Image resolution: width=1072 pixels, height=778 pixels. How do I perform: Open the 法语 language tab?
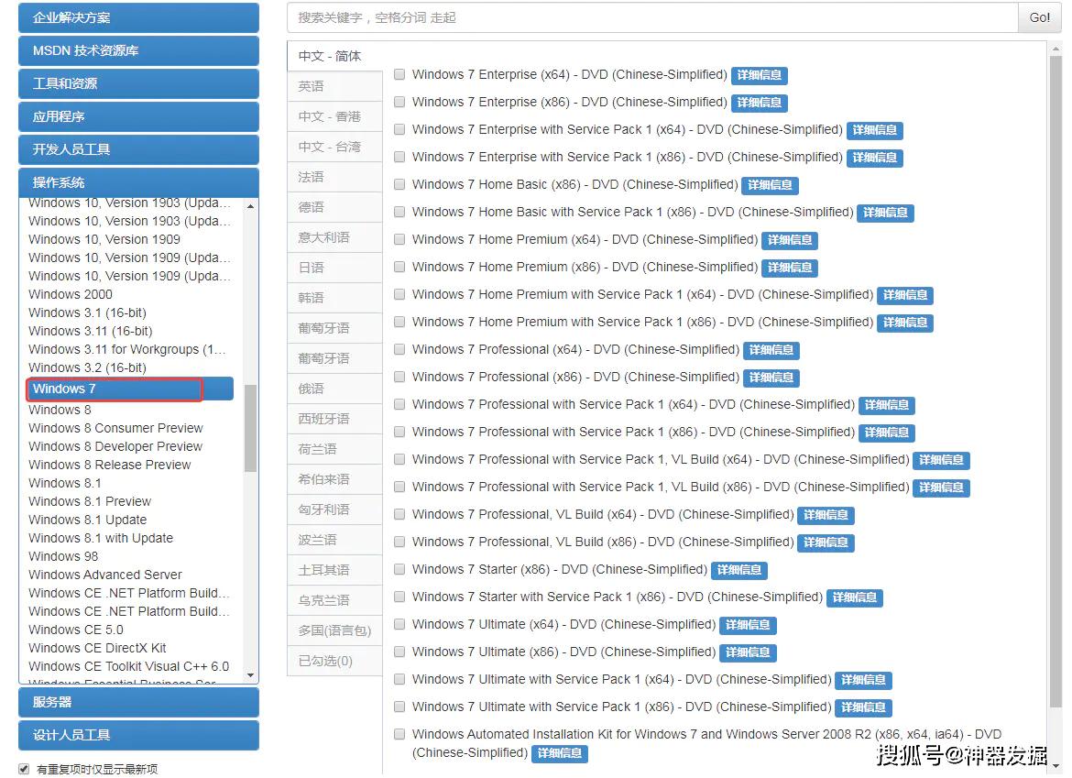point(334,177)
